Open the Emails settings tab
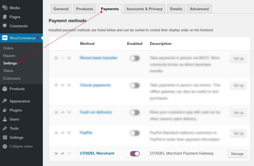 [176, 9]
